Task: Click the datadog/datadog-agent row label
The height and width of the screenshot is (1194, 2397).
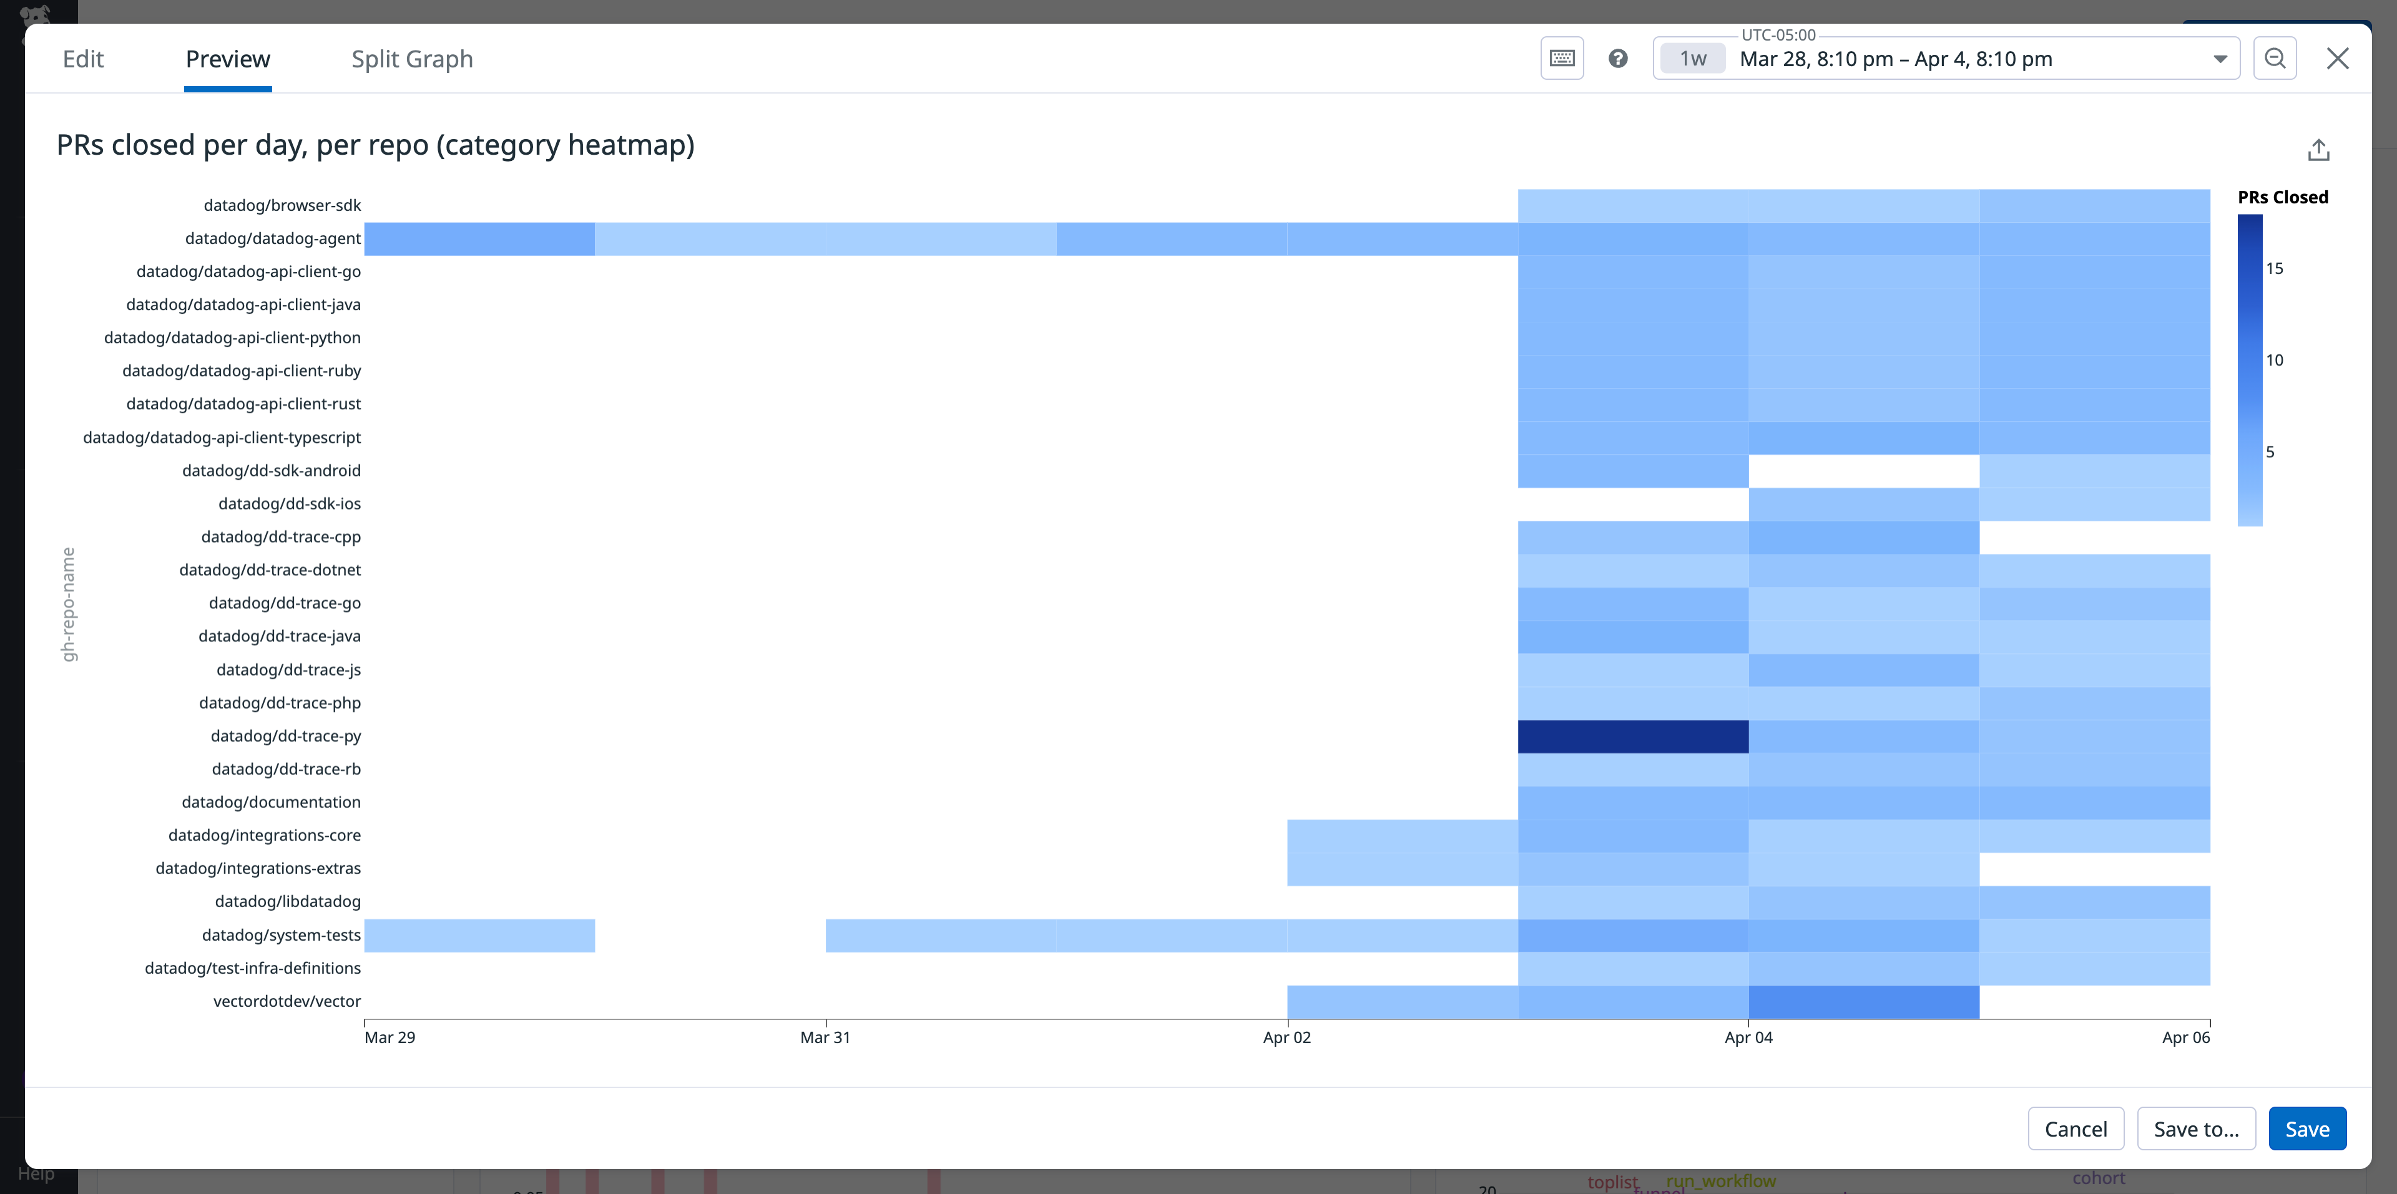Action: 273,238
